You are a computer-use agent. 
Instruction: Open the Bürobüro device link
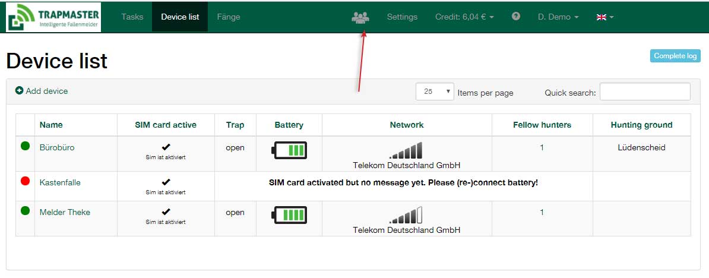pyautogui.click(x=57, y=147)
